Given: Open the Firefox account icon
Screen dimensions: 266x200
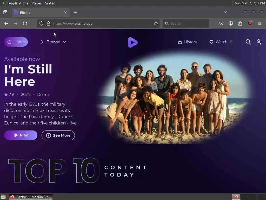Looking at the screenshot, I should 231,23.
